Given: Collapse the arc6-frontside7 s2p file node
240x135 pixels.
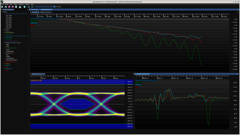Looking at the screenshot, I should (5, 13).
